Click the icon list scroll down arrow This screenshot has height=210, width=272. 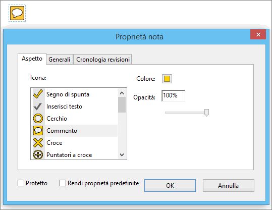tap(122, 155)
